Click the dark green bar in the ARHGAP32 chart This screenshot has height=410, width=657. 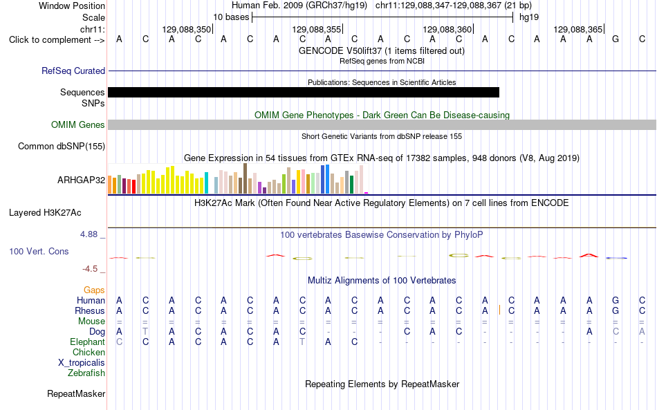(351, 185)
